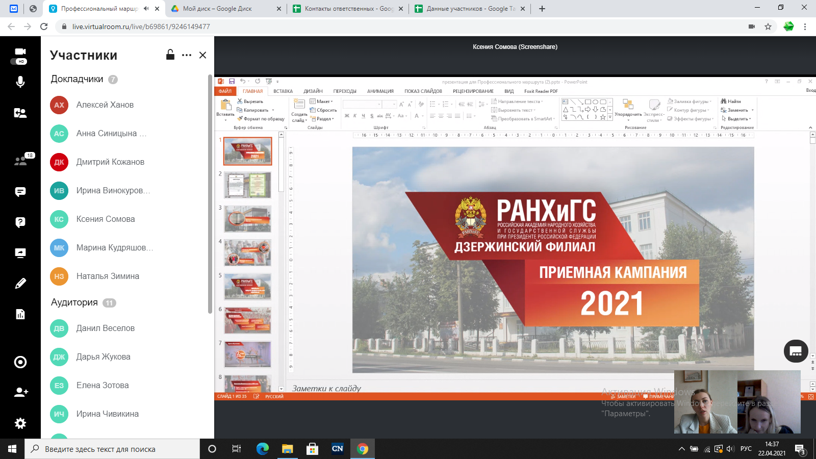816x459 pixels.
Task: Open the Макет dropdown in the ribbon
Action: point(321,101)
